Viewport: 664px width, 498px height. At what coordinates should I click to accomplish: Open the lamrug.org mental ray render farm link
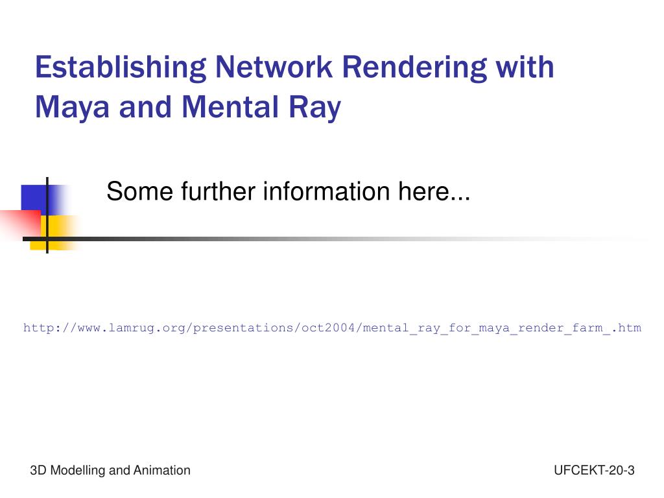point(332,327)
